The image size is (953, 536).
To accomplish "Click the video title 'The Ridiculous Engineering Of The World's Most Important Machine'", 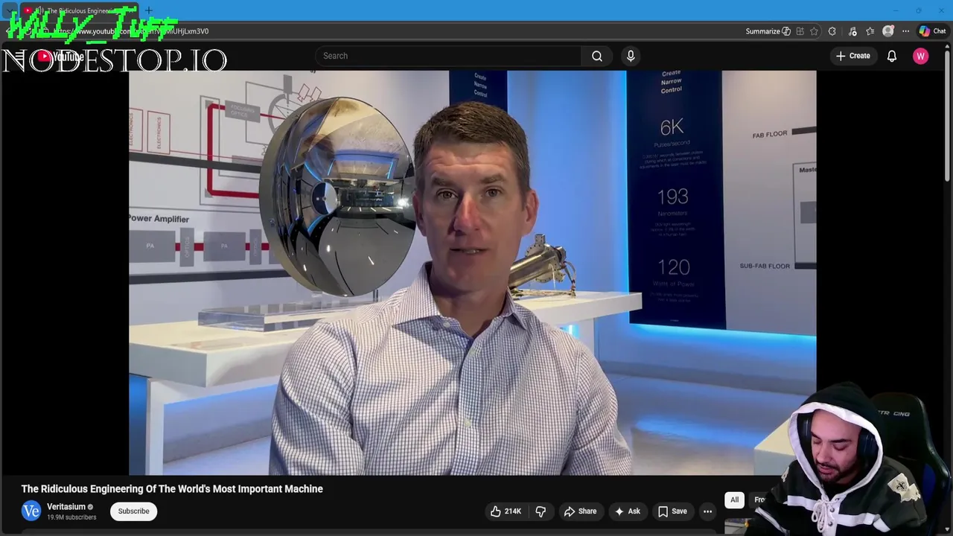I will coord(172,489).
